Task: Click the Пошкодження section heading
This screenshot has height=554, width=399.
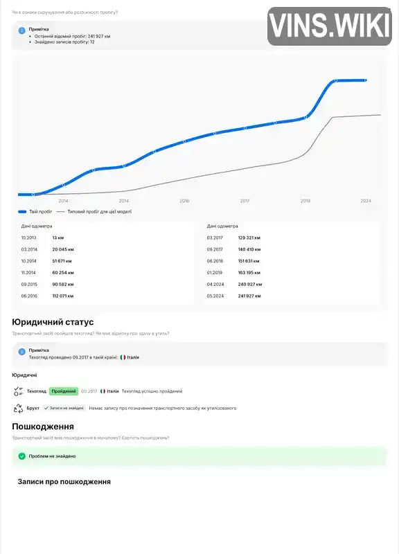Action: coord(43,427)
